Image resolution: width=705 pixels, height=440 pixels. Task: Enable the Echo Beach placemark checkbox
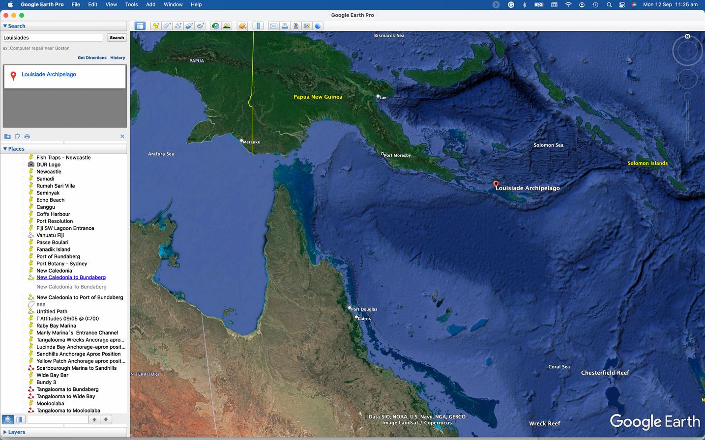[x=25, y=200]
